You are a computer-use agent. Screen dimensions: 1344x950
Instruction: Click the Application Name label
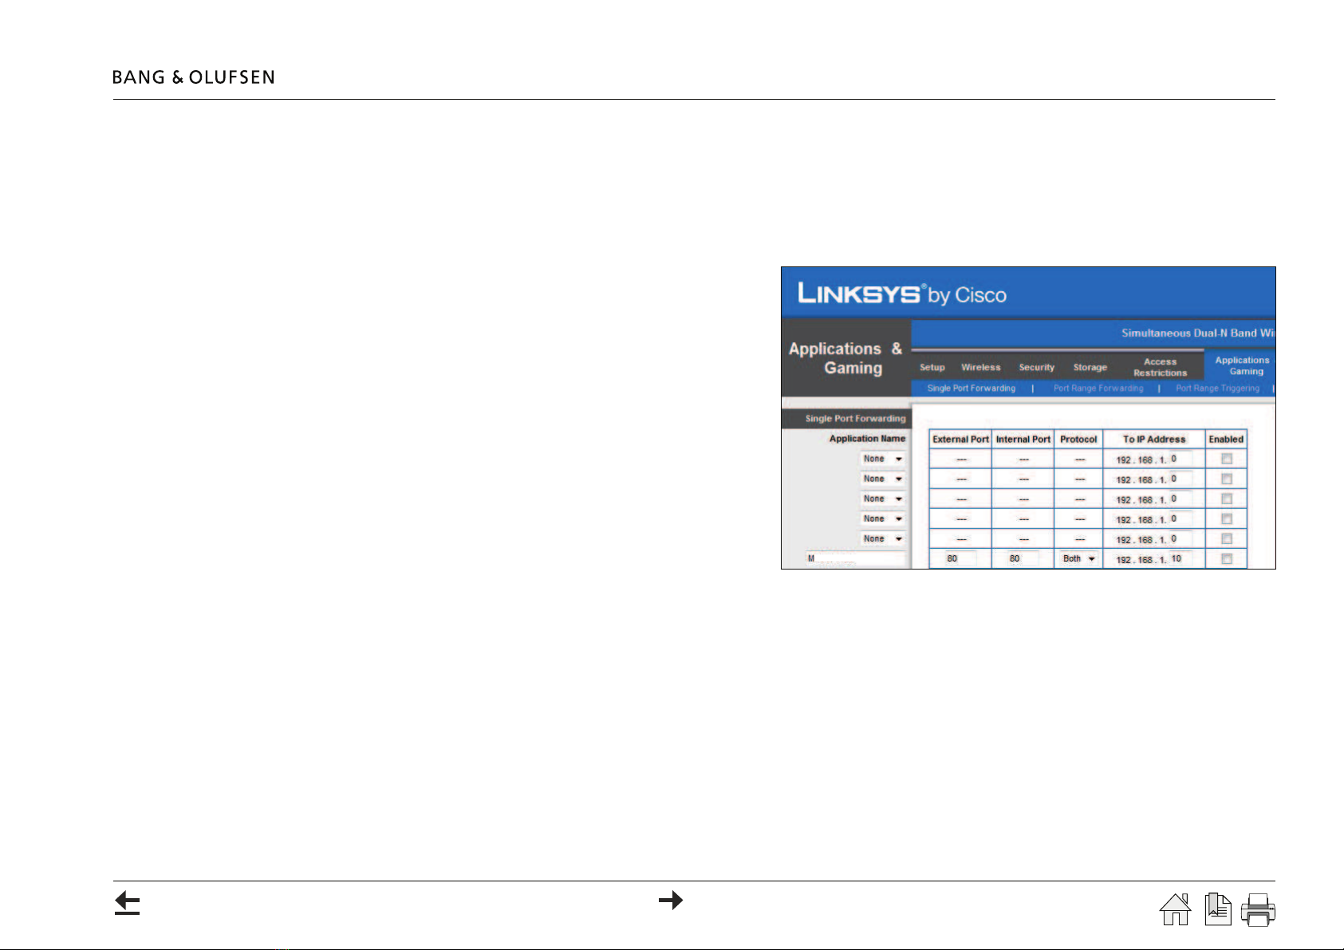(867, 439)
